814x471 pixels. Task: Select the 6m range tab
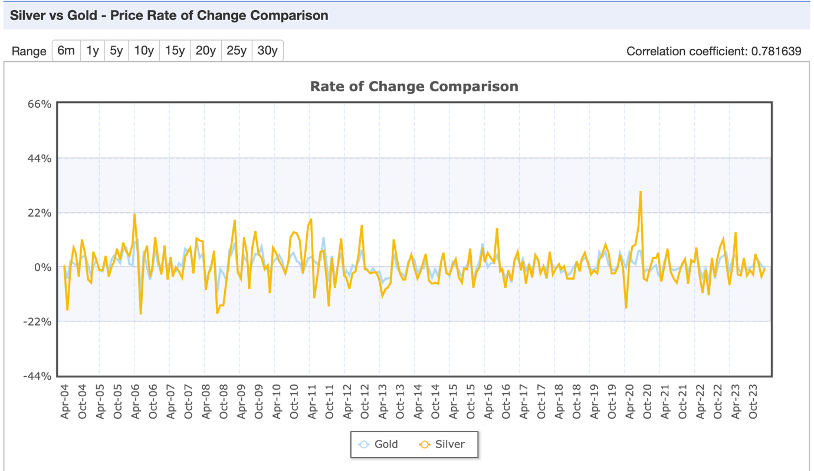66,51
